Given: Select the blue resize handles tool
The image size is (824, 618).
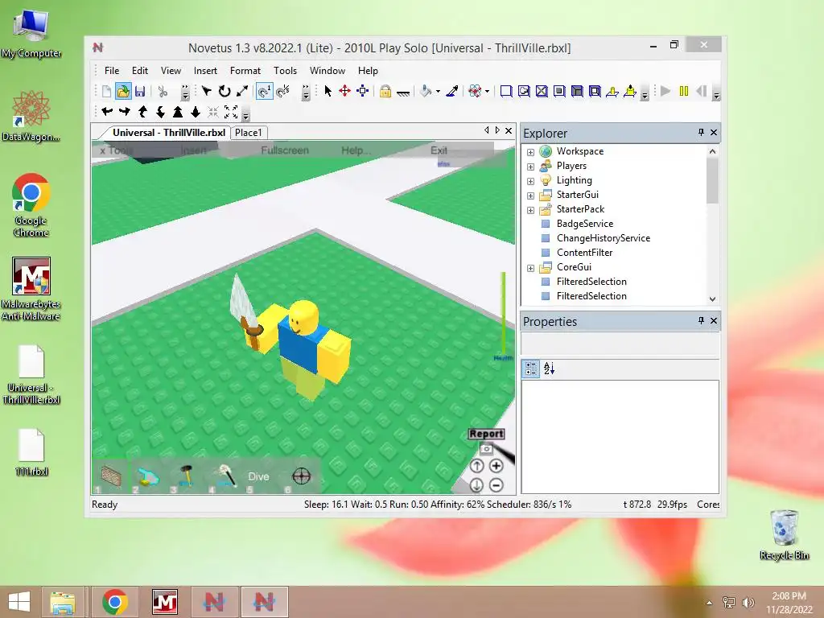Looking at the screenshot, I should tap(363, 92).
